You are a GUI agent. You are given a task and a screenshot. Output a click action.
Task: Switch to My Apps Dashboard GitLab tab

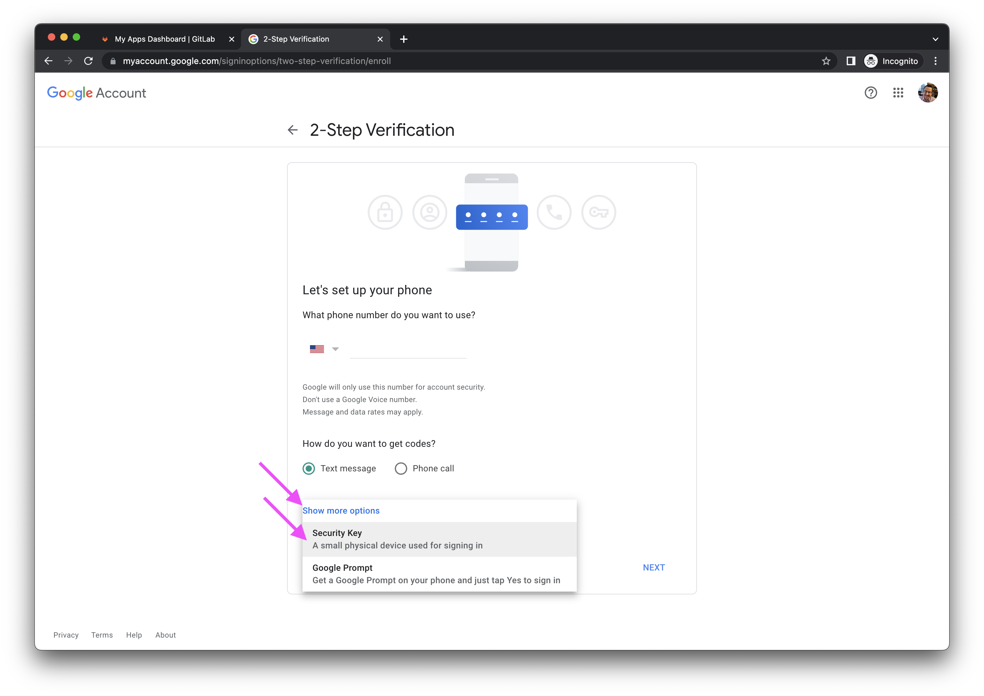[x=165, y=39]
